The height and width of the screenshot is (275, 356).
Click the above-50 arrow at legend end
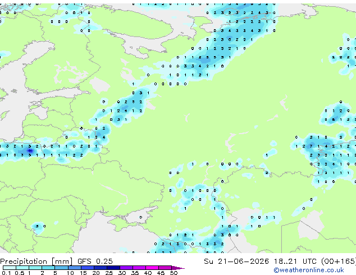pos(178,268)
